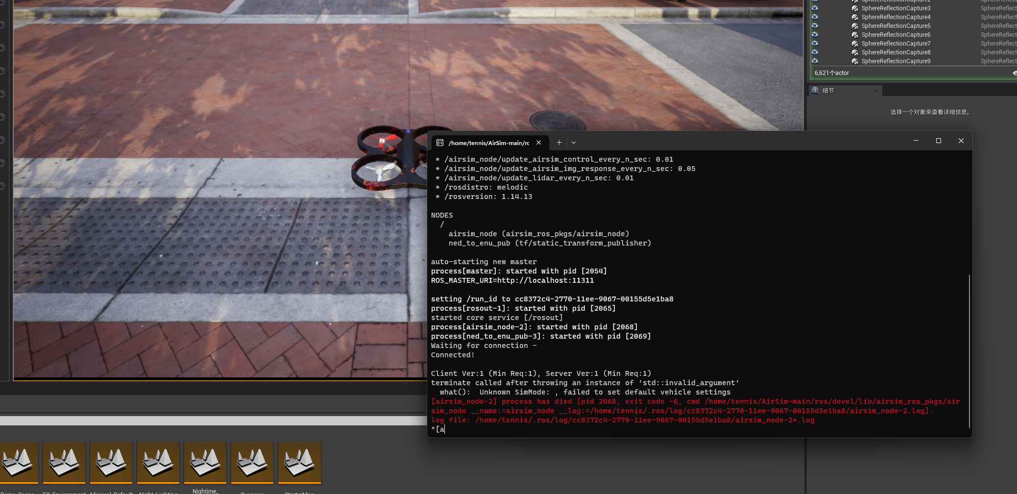The image size is (1017, 494).
Task: Toggle visibility of SphereReflectionCapture8
Action: coord(815,52)
